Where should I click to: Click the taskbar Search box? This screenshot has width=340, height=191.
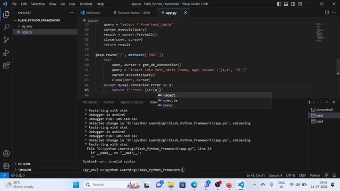(x=112, y=185)
